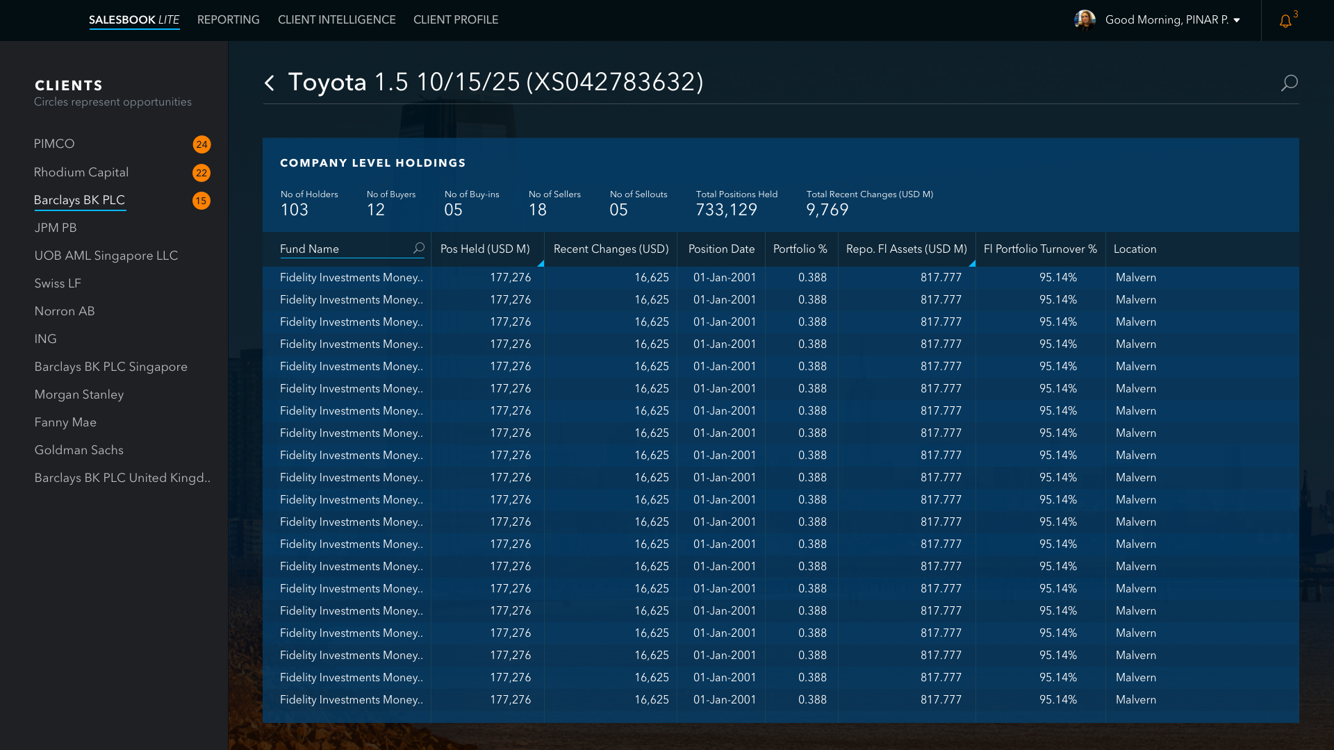Select ING client
The width and height of the screenshot is (1334, 750).
point(46,339)
